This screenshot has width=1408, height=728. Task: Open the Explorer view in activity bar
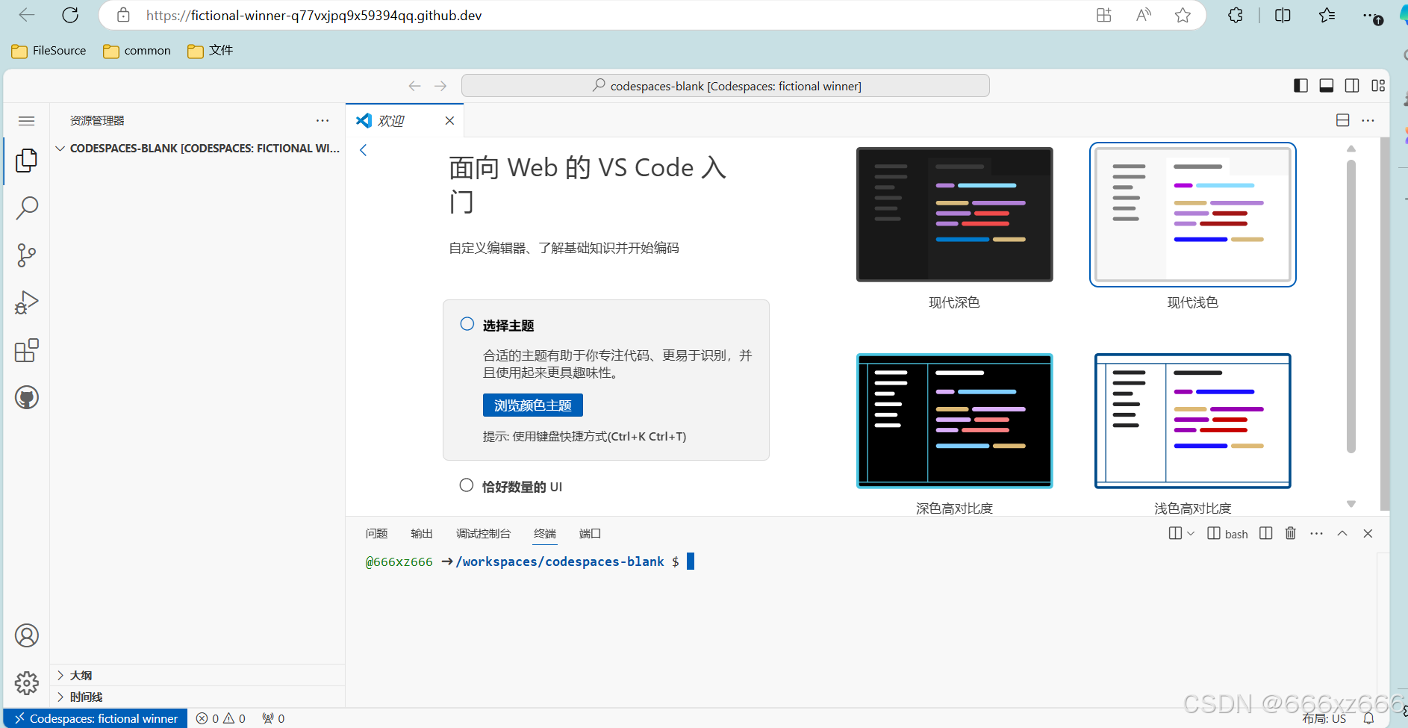[27, 160]
